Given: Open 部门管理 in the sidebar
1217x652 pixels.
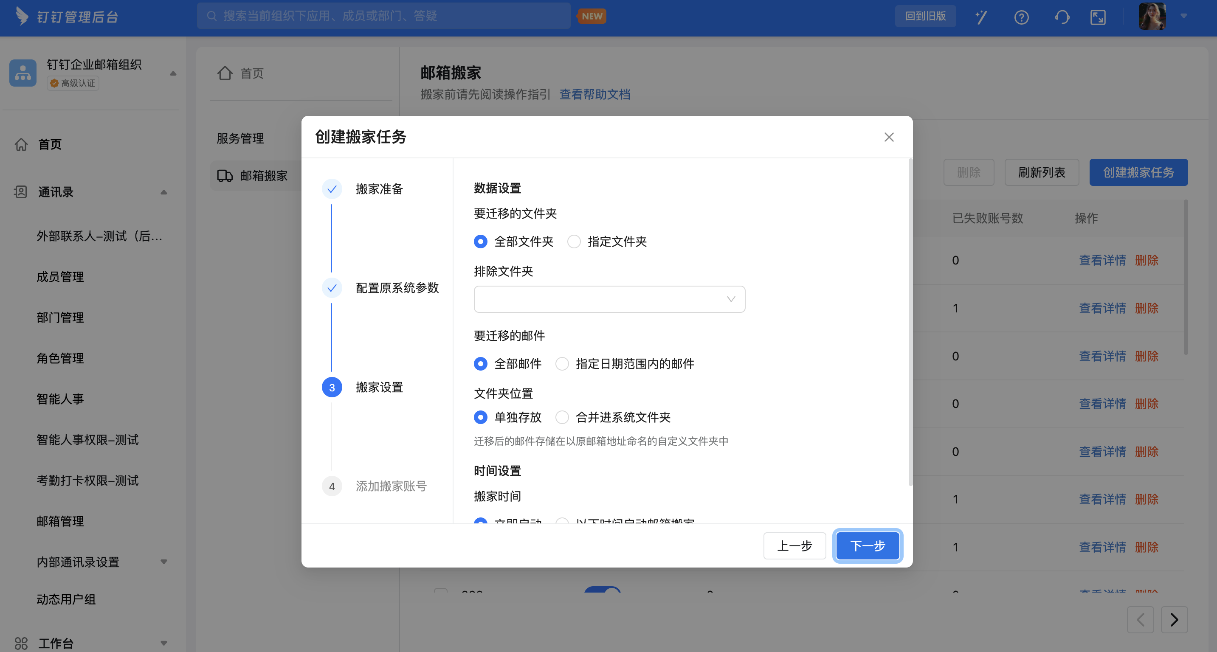Looking at the screenshot, I should (x=60, y=317).
